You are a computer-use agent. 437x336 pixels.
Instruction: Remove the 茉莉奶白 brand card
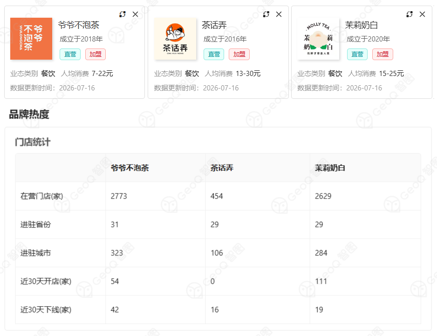tap(423, 14)
